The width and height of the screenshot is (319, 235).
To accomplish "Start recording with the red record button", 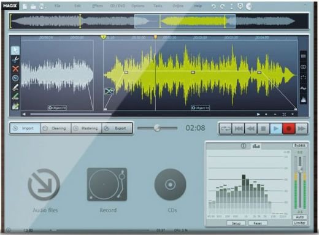I will coord(288,128).
